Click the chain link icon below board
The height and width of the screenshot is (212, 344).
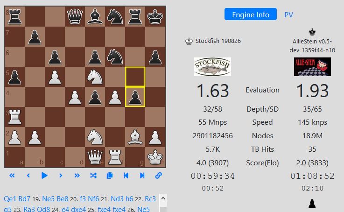[x=158, y=176]
